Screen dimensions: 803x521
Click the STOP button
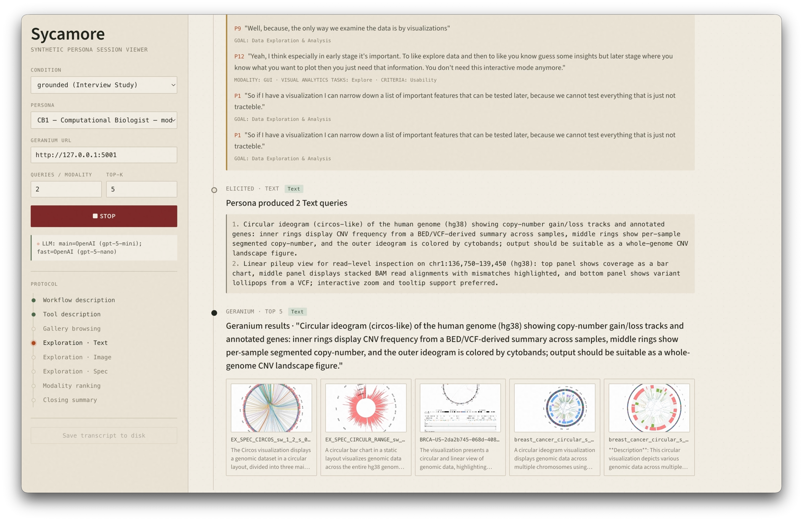(x=104, y=216)
